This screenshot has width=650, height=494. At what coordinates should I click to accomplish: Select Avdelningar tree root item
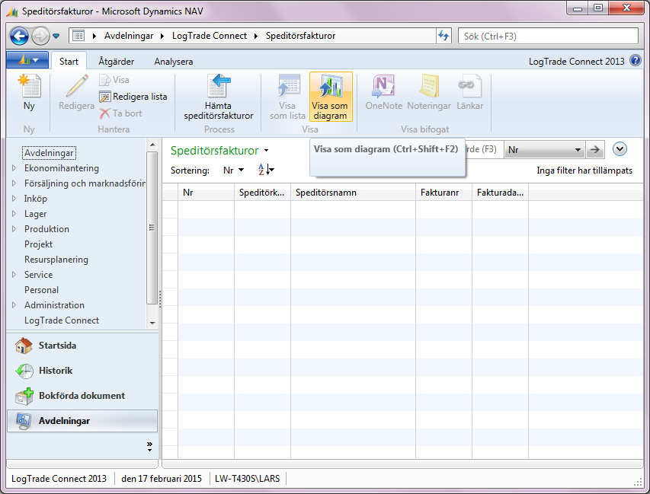coord(49,153)
